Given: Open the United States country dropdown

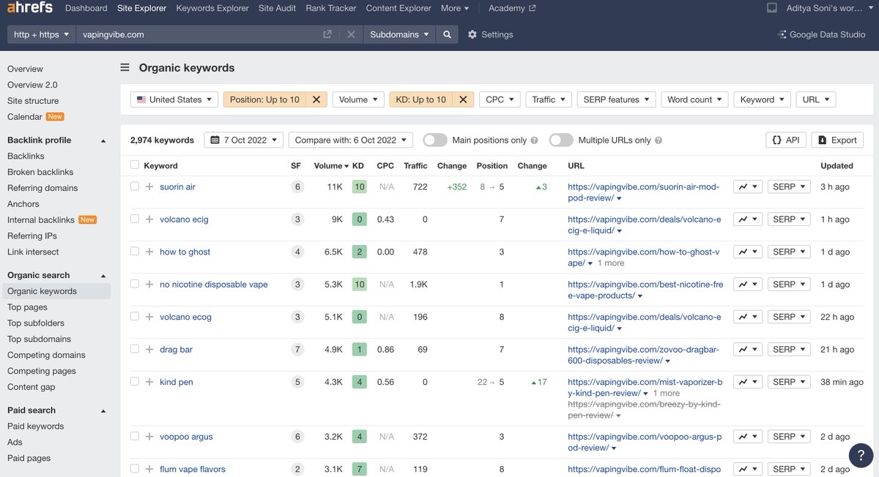Looking at the screenshot, I should (x=174, y=99).
